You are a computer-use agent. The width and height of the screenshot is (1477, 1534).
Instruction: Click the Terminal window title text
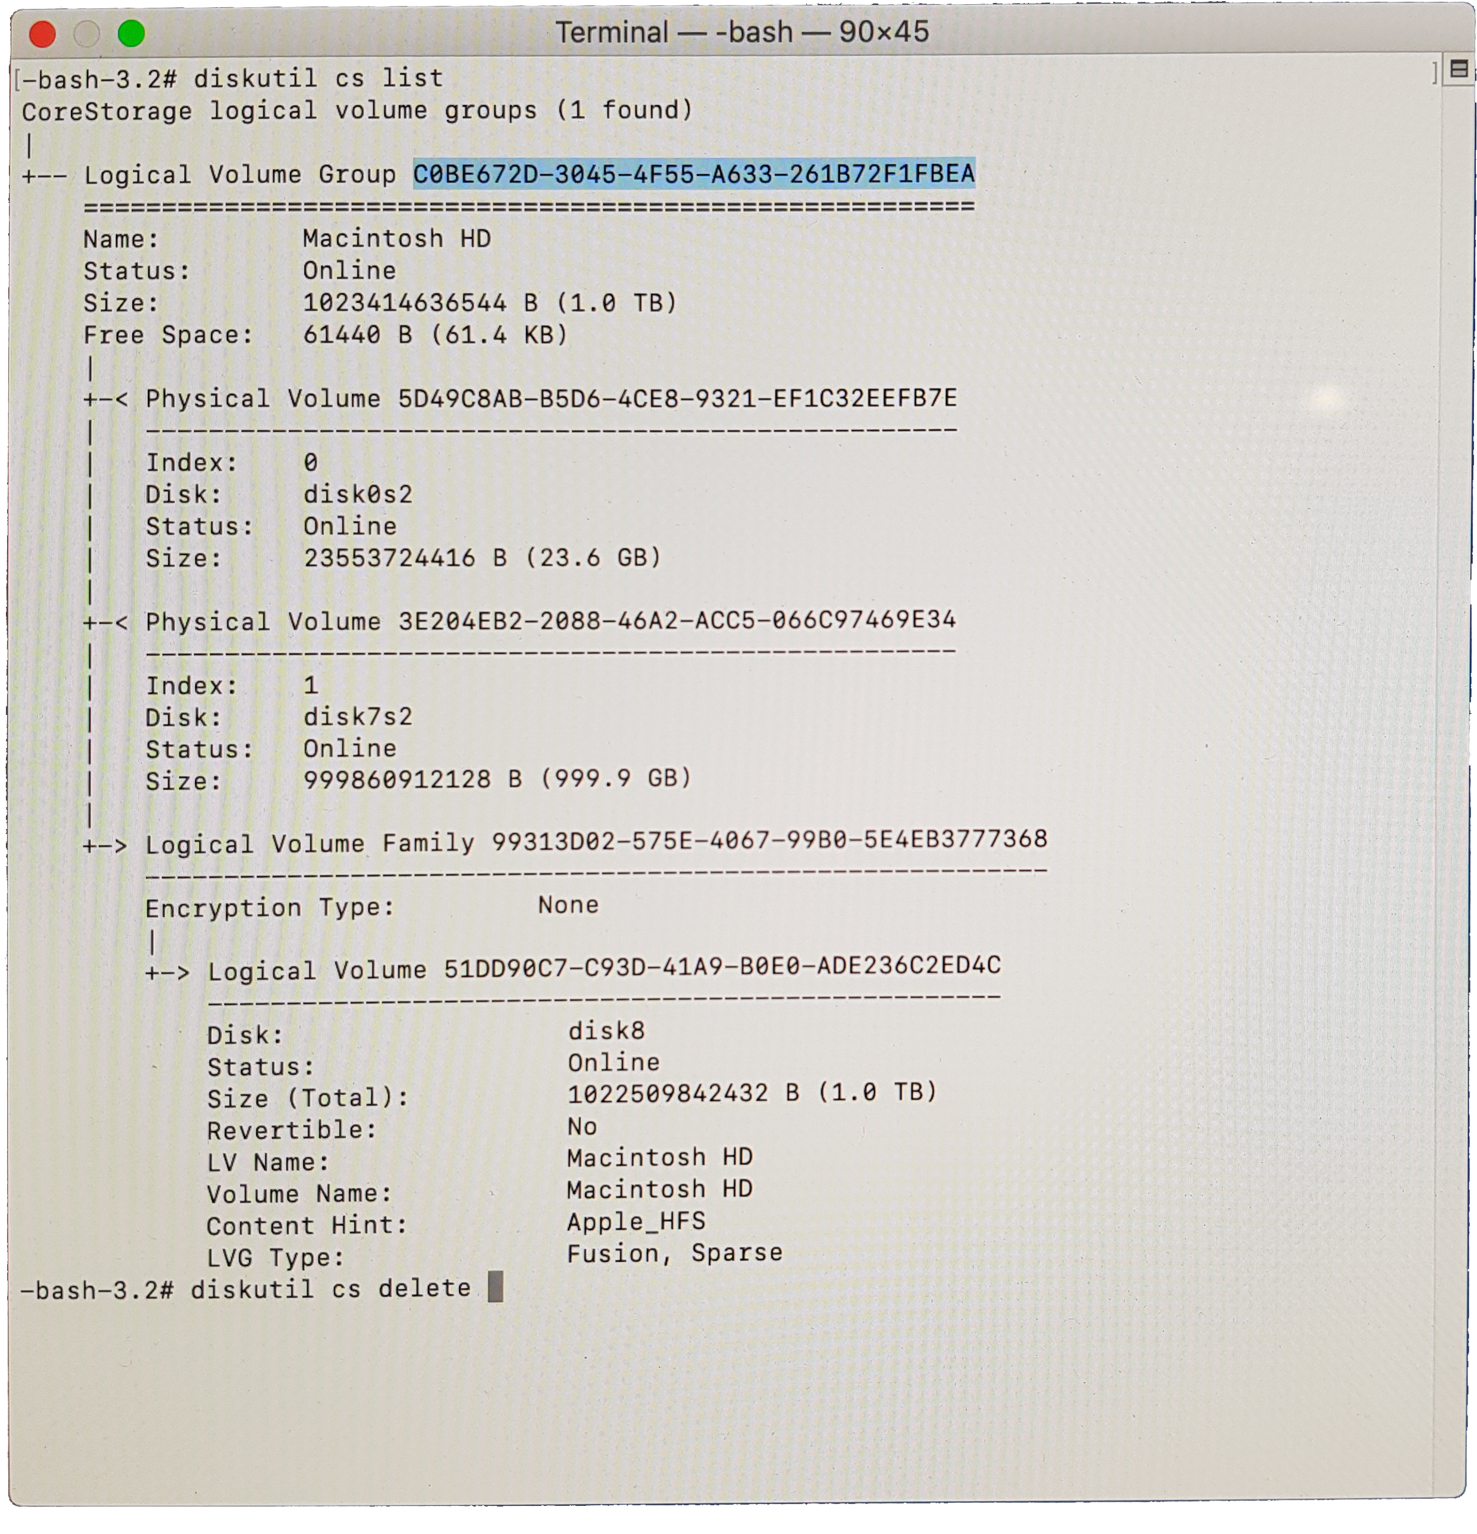tap(741, 32)
